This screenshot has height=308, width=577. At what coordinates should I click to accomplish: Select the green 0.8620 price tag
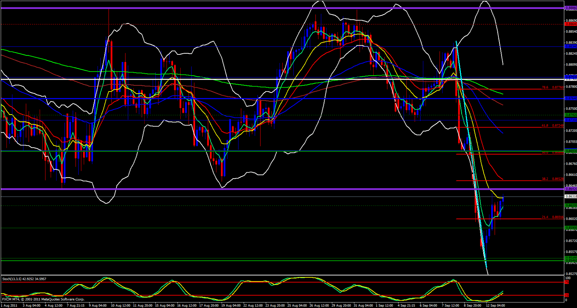(571, 205)
